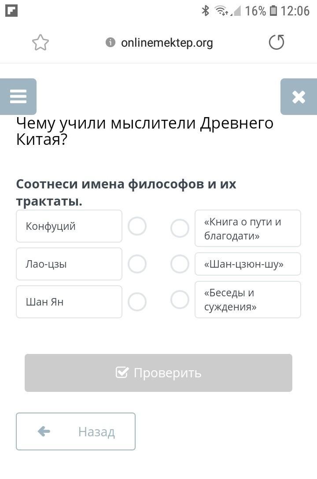The image size is (317, 479).
Task: Go back with the Назад button
Action: point(76,431)
